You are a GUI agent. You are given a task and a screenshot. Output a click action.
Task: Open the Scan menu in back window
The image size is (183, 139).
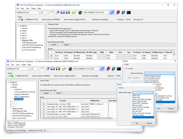pos(27,8)
